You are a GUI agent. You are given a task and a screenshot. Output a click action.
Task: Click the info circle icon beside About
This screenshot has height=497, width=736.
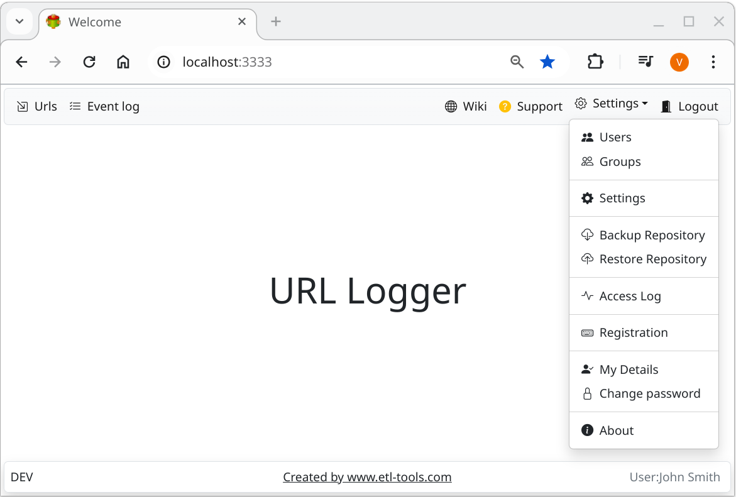(587, 430)
